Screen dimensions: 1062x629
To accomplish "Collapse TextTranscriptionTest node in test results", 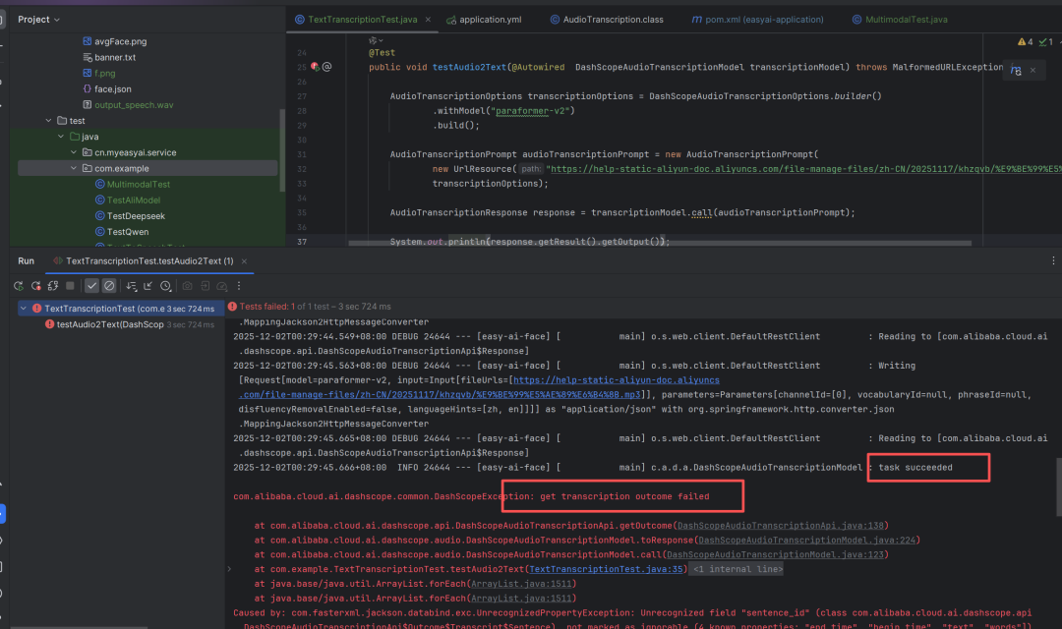I will (x=24, y=308).
